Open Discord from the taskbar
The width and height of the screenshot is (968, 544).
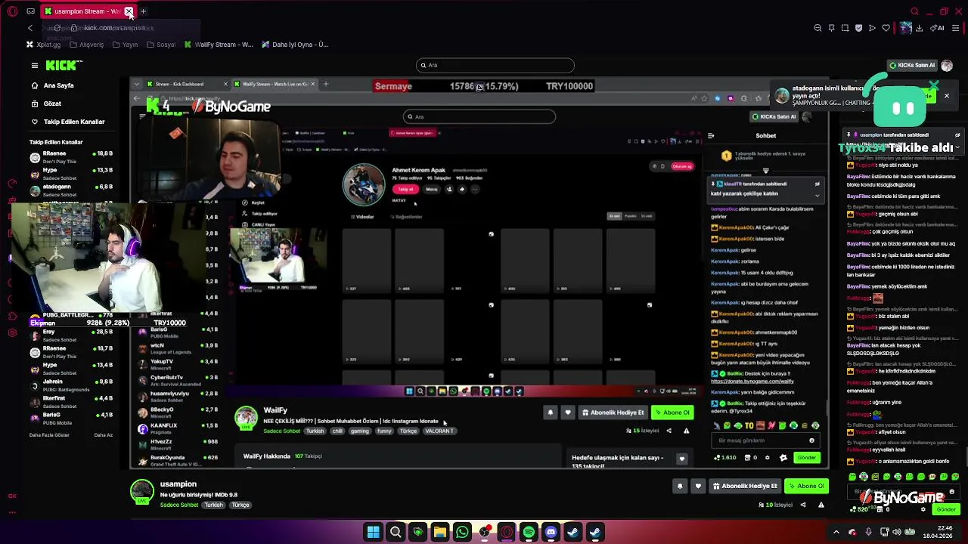pyautogui.click(x=551, y=533)
